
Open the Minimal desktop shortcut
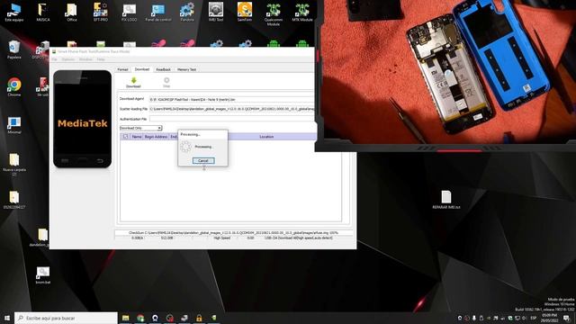[x=14, y=125]
